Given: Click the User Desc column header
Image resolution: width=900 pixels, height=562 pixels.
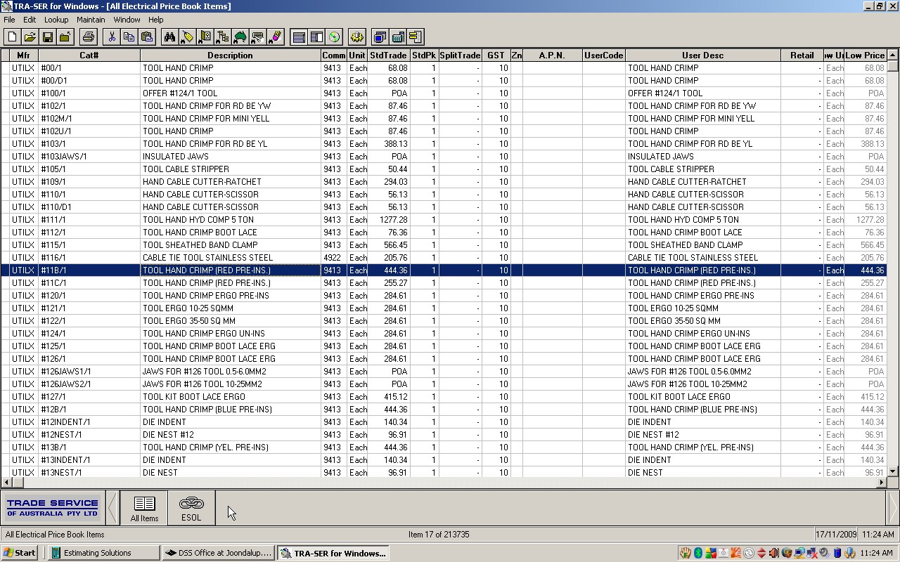Looking at the screenshot, I should (x=703, y=55).
